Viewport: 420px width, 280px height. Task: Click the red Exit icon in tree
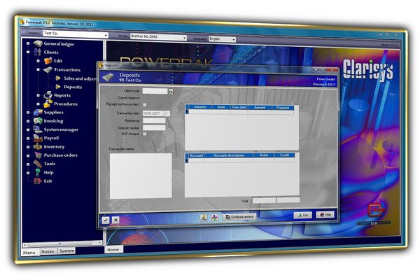click(x=38, y=181)
